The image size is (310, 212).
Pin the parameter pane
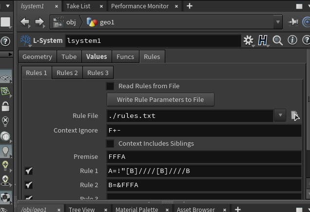point(293,22)
